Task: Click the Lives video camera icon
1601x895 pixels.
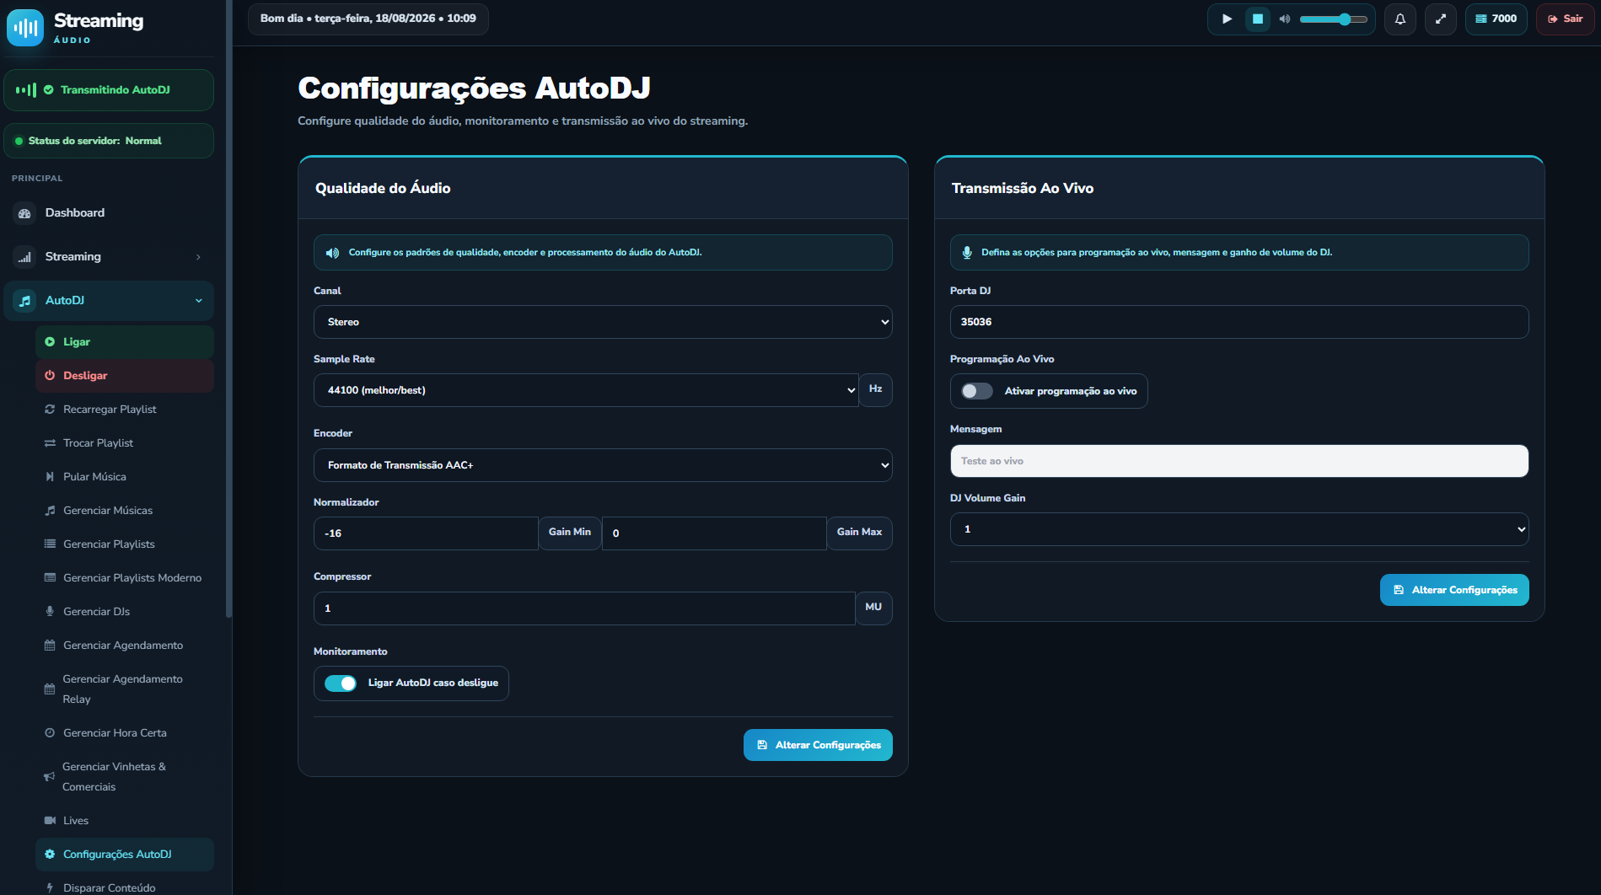Action: click(x=50, y=821)
